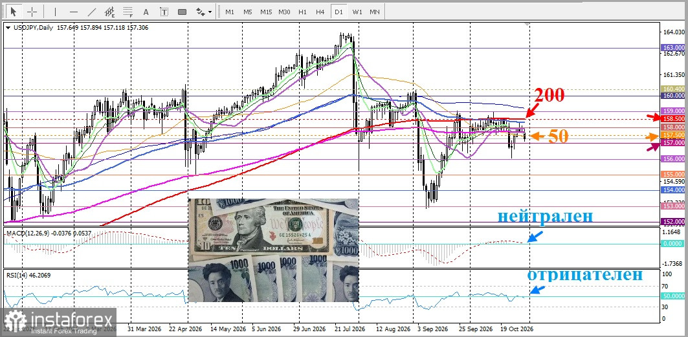Click the 31 Mar 2026 date label
The height and width of the screenshot is (337, 688).
pyautogui.click(x=144, y=329)
